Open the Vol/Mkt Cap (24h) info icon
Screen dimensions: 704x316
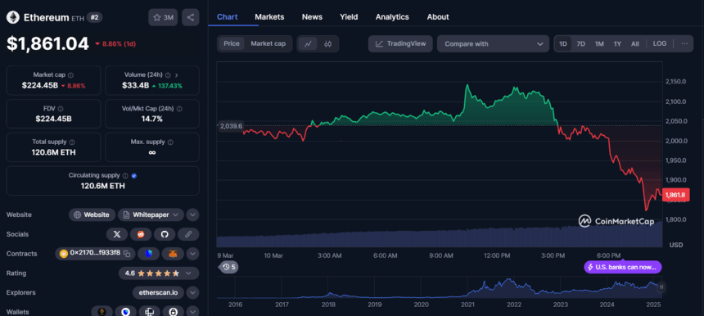[x=179, y=109]
